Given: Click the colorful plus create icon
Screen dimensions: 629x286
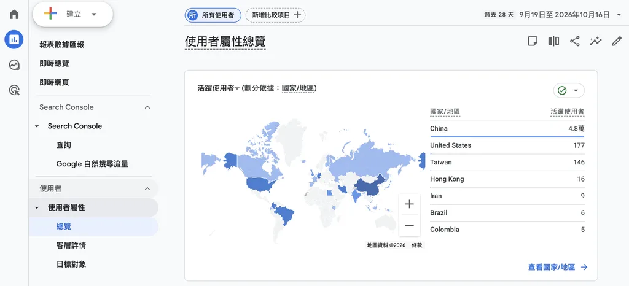Looking at the screenshot, I should [50, 14].
